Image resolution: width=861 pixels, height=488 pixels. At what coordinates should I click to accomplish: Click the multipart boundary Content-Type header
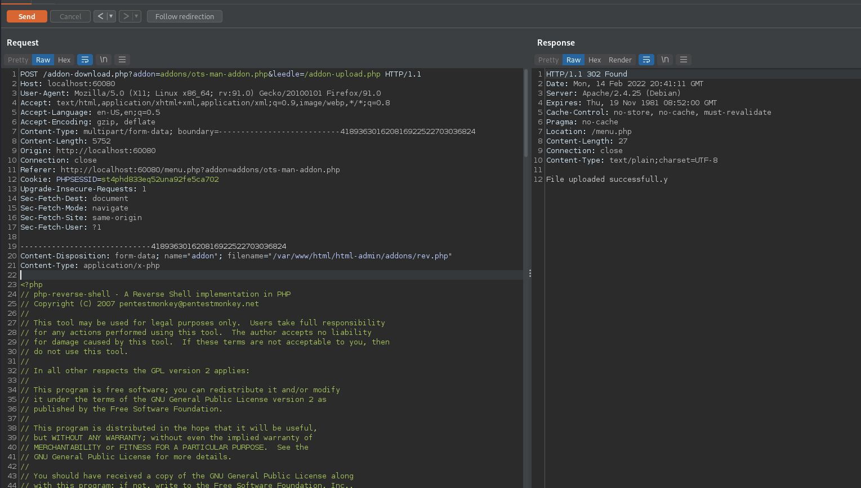tap(248, 131)
